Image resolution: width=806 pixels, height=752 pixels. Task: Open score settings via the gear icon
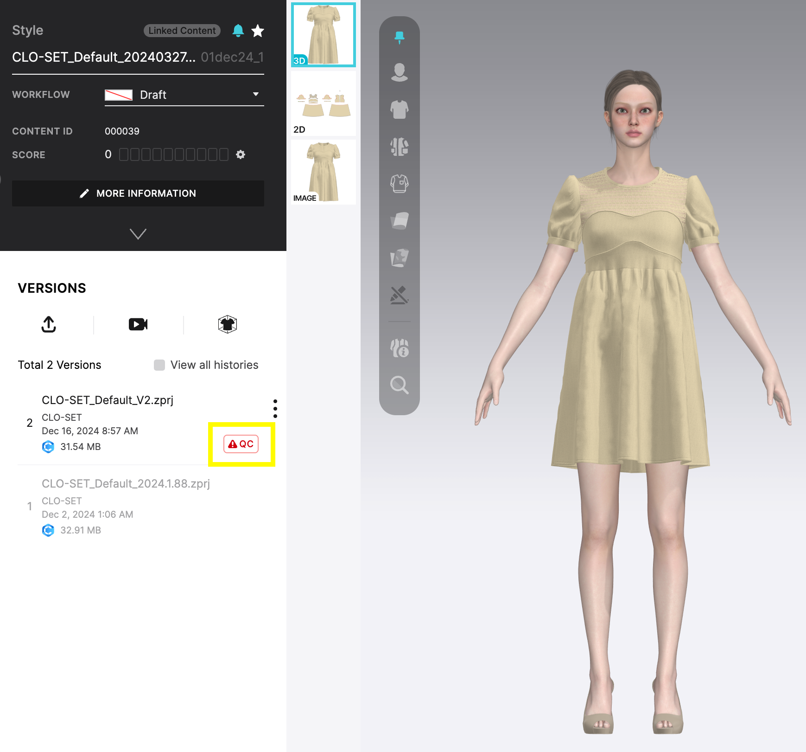click(x=241, y=154)
